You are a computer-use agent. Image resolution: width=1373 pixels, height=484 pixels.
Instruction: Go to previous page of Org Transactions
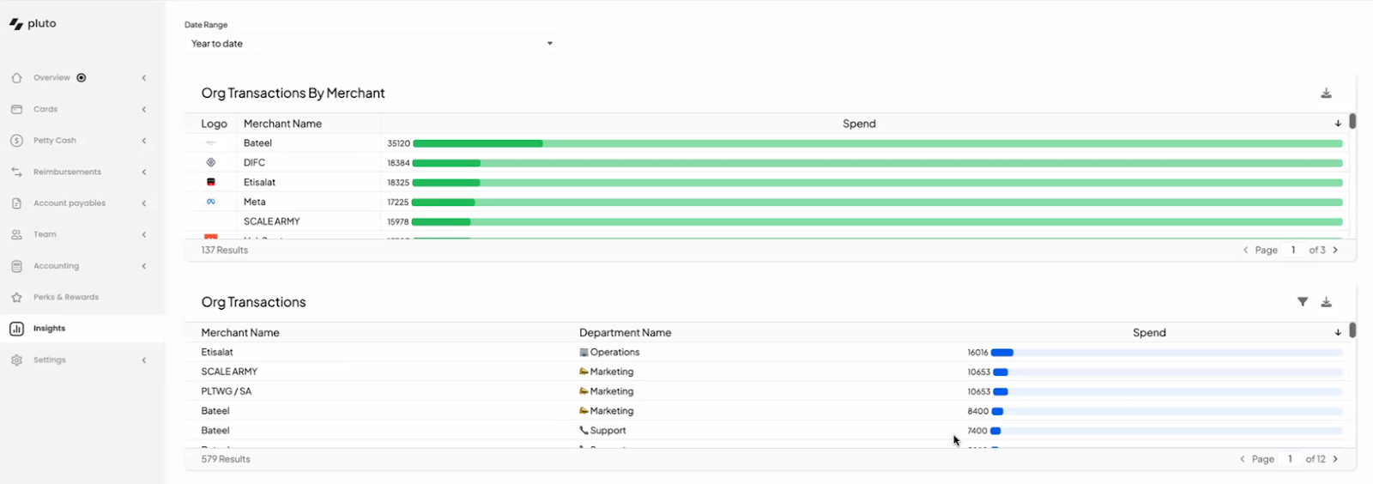point(1242,459)
